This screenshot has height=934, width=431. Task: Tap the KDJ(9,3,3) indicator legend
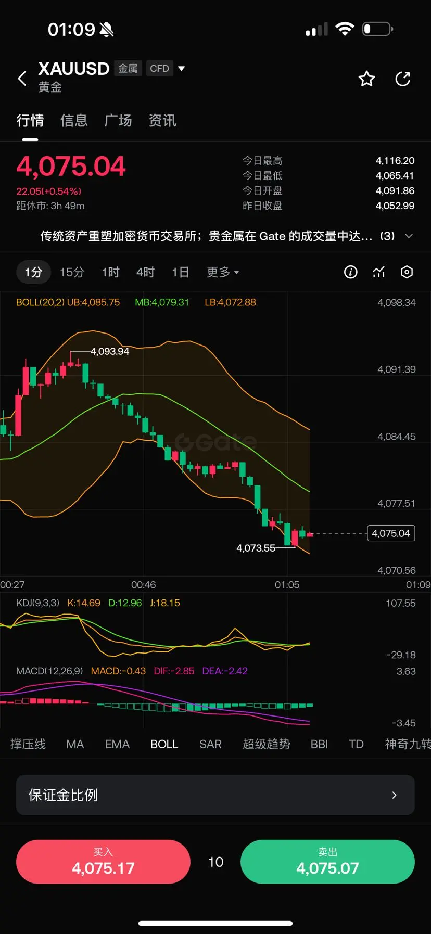(x=37, y=603)
